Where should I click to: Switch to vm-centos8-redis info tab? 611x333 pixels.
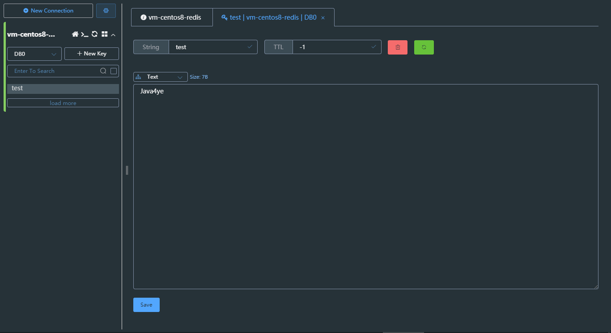coord(172,17)
